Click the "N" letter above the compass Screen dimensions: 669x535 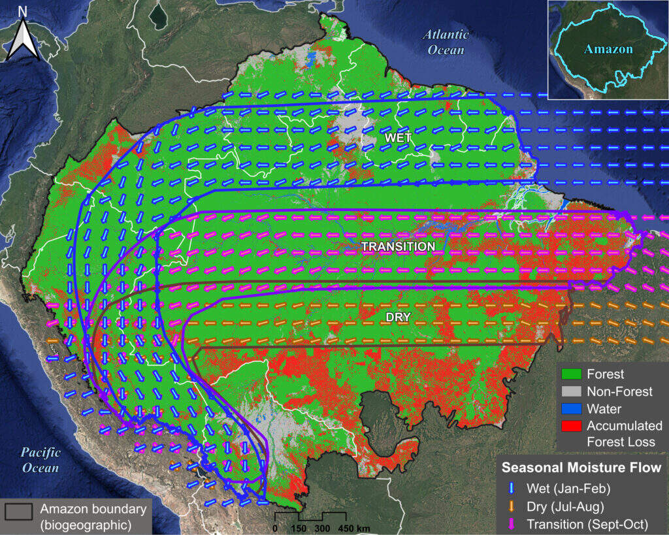[x=22, y=12]
